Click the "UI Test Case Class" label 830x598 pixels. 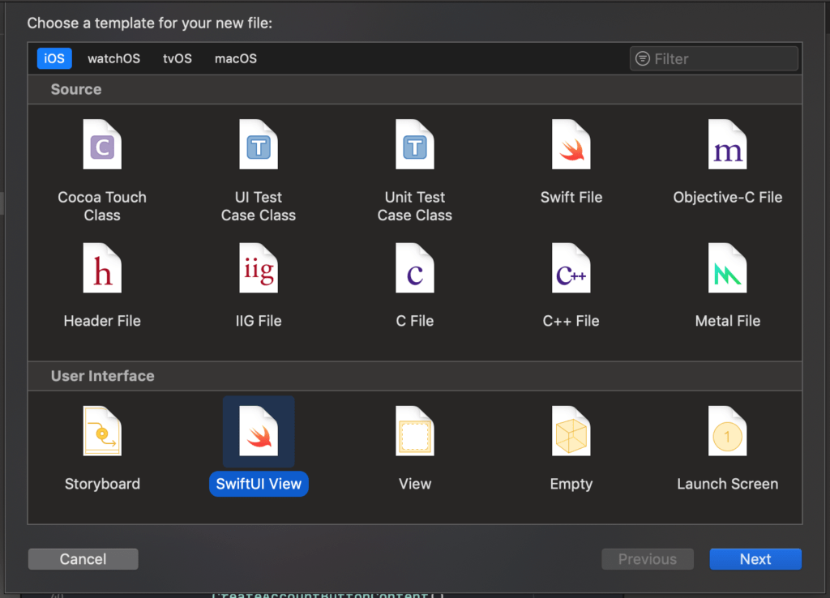pos(259,207)
